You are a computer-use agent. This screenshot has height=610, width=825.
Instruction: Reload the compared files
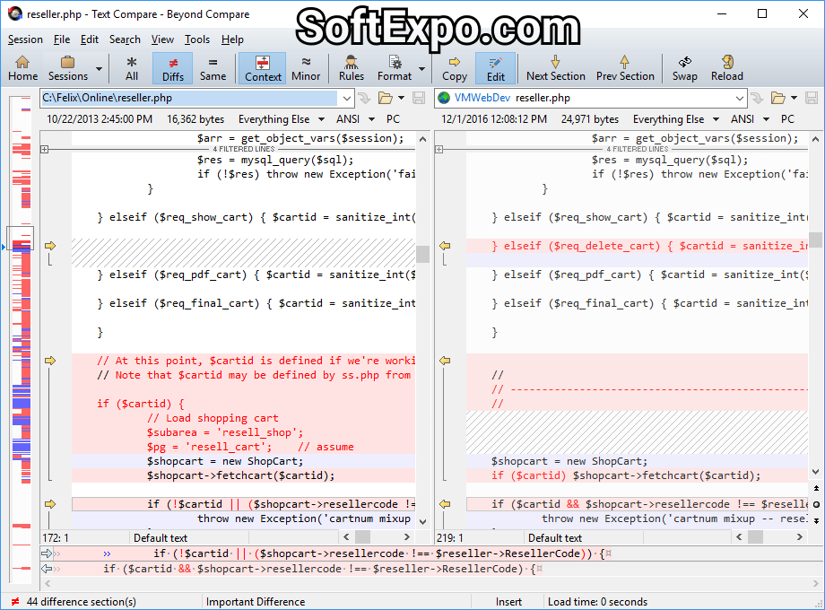[x=727, y=68]
